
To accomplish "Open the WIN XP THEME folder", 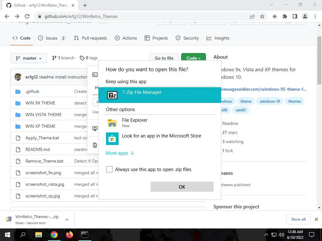I will click(x=41, y=126).
